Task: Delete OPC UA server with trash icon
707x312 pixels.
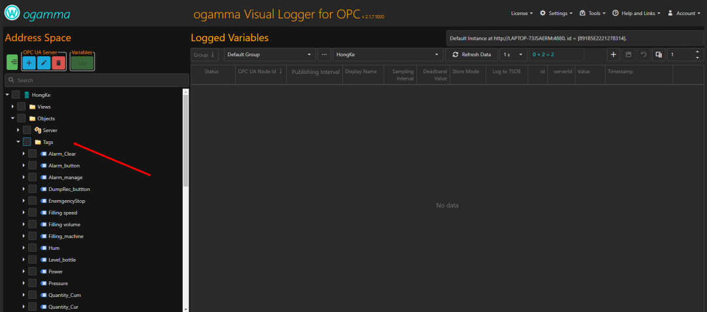Action: 59,63
